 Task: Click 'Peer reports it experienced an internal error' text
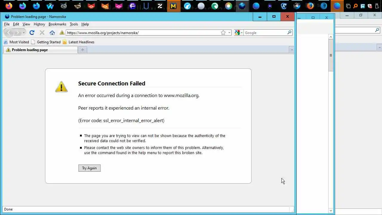click(x=124, y=108)
